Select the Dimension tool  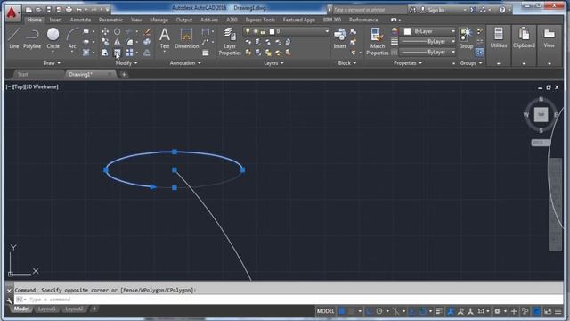[x=186, y=38]
